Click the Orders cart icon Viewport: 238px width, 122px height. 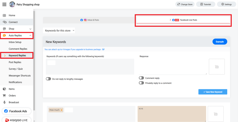[5, 96]
